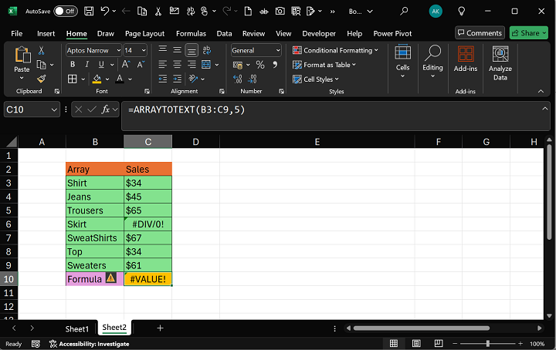Click the Save icon in title bar
Viewport: 556px width, 350px height.
coord(90,12)
